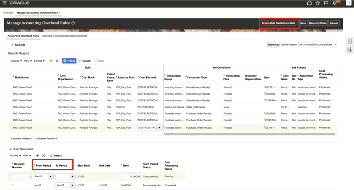This screenshot has width=354, height=190.
Task: Open Format menu in Search Results
Action: tap(39, 61)
